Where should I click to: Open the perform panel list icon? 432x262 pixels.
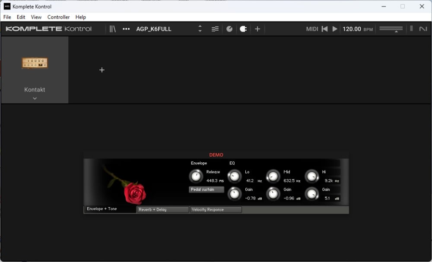(215, 29)
